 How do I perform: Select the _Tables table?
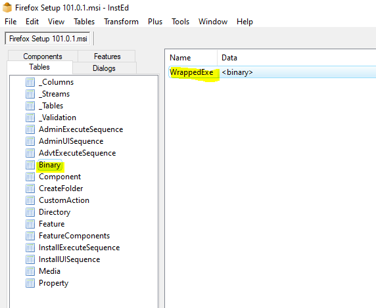coord(51,106)
